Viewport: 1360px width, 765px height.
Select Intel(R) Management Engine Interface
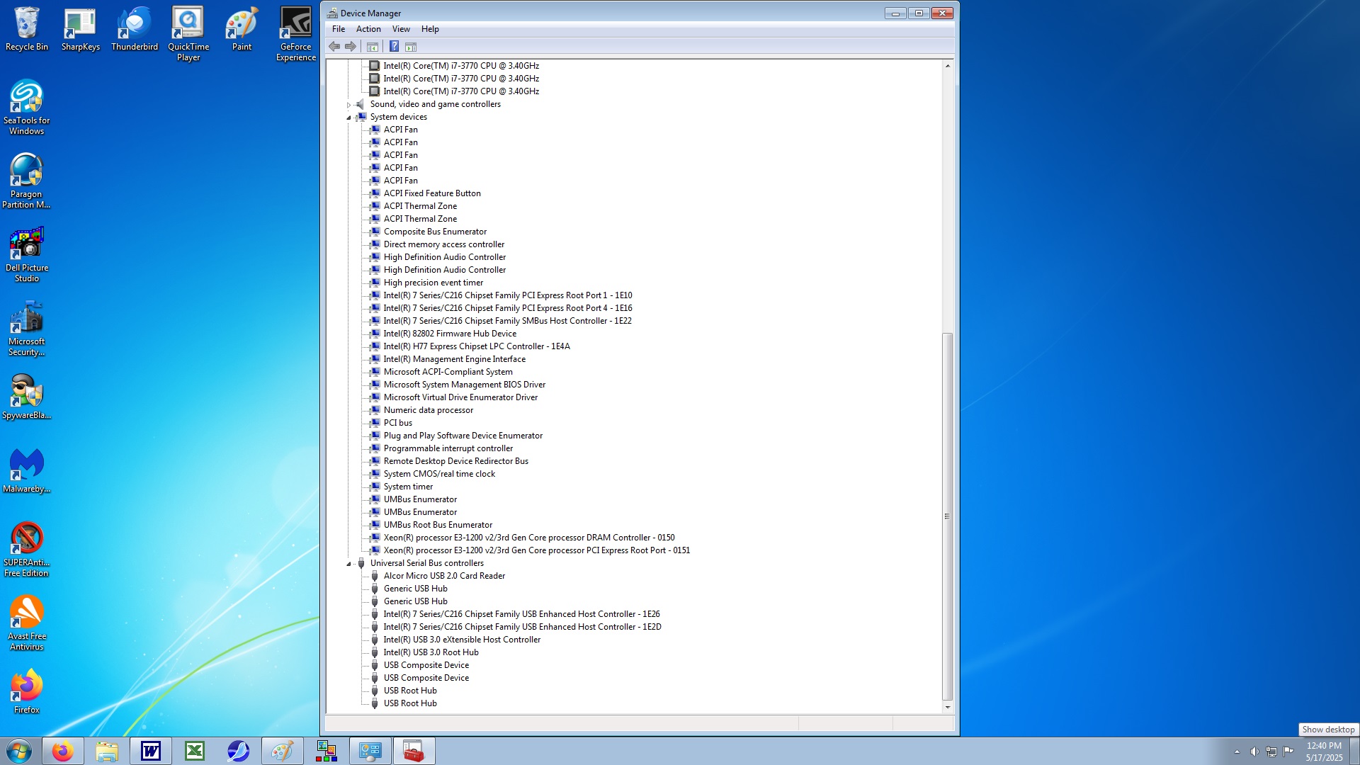point(454,359)
